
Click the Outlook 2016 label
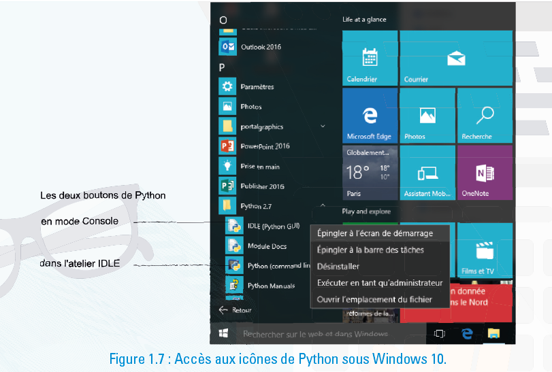click(261, 47)
